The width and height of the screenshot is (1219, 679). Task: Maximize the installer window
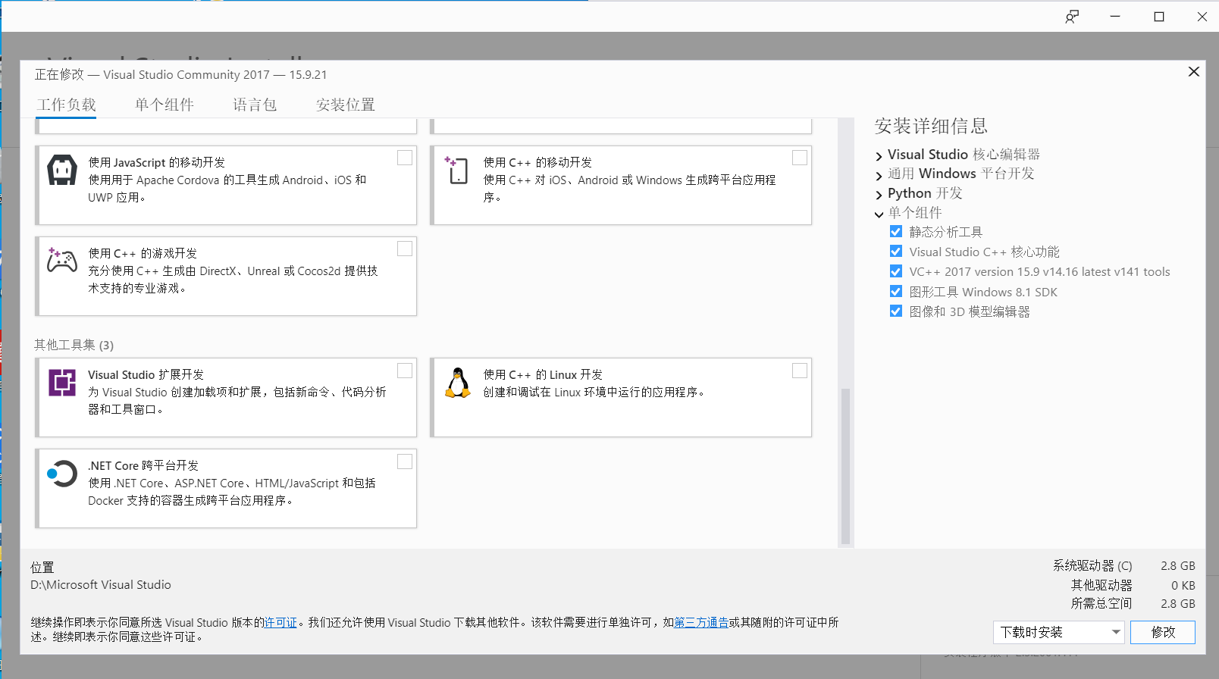coord(1159,17)
